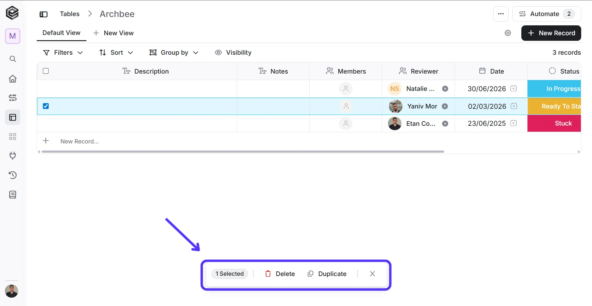The height and width of the screenshot is (306, 592).
Task: Open the Sort dropdown
Action: point(116,53)
